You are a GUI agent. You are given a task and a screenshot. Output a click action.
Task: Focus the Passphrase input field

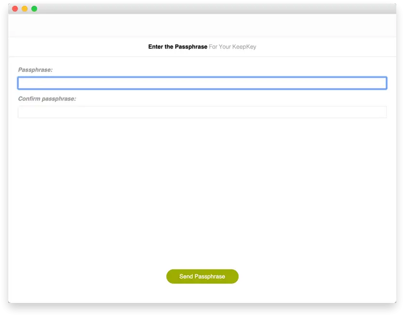[202, 83]
